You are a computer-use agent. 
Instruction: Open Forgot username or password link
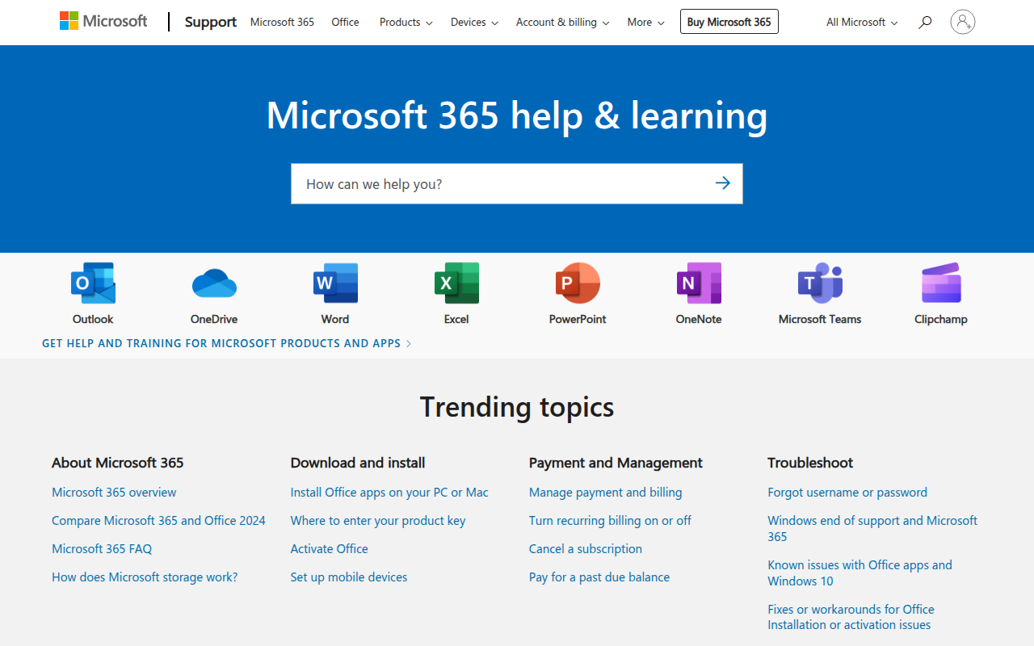click(x=847, y=493)
